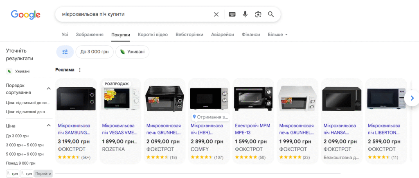
Task: Start voice search with microphone icon
Action: tap(245, 14)
